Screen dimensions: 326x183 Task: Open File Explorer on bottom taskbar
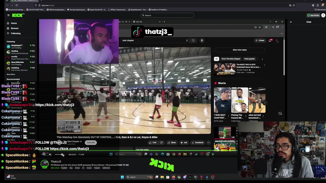(162, 177)
